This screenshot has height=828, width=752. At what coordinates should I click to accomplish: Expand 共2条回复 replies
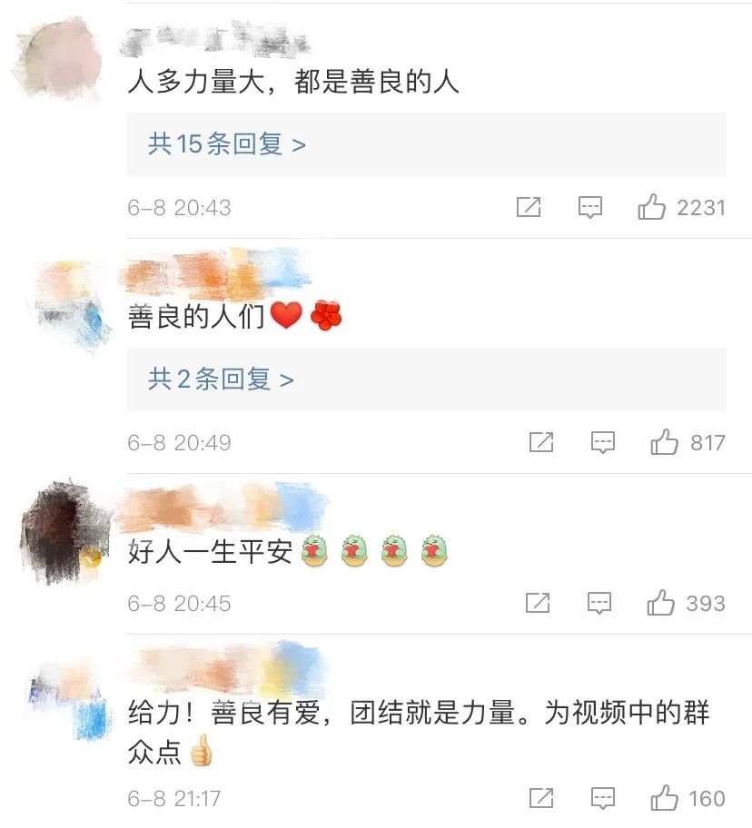(220, 379)
